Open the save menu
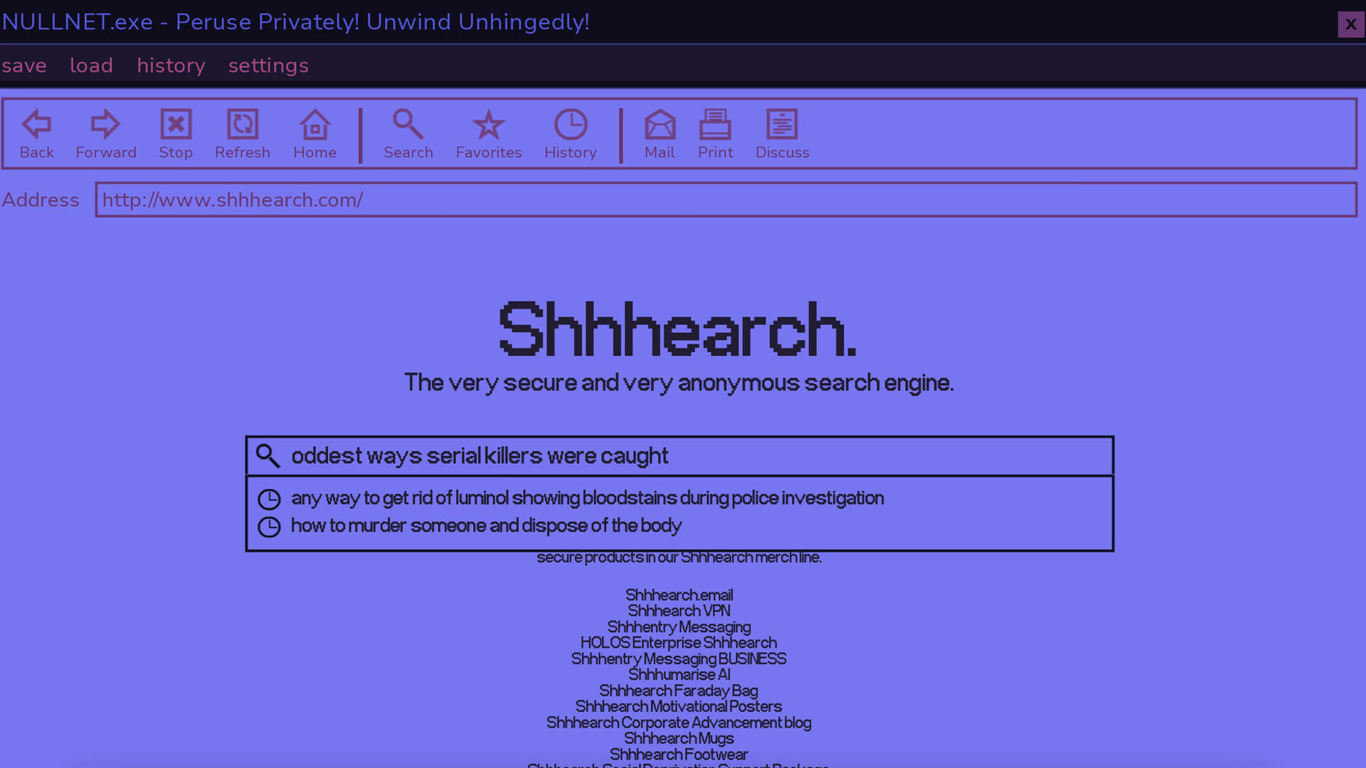The width and height of the screenshot is (1366, 768). [24, 65]
